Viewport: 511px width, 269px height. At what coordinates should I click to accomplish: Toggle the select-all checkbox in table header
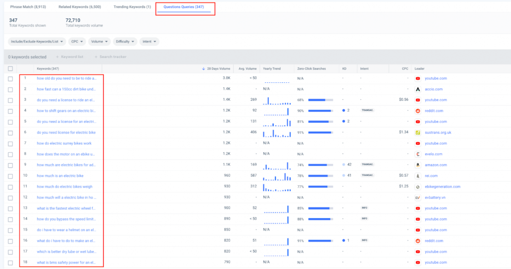pos(10,68)
